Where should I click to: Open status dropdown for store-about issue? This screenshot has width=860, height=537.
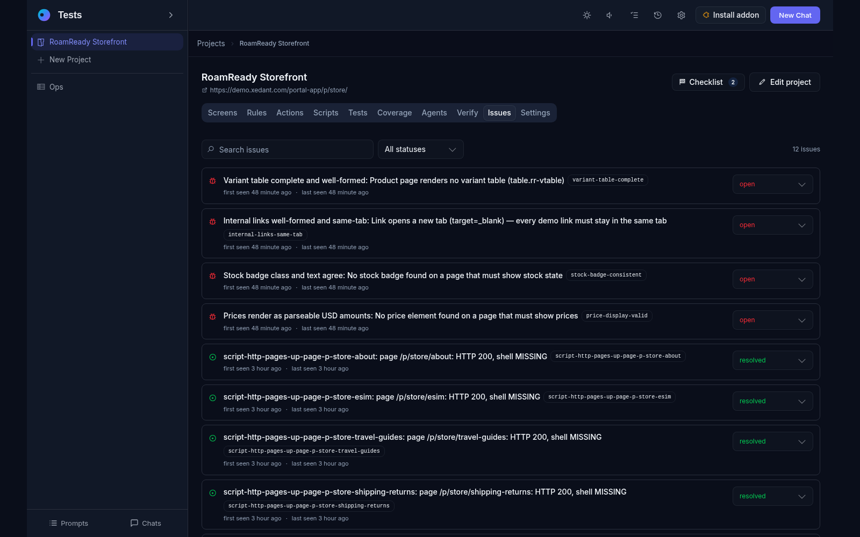click(773, 360)
